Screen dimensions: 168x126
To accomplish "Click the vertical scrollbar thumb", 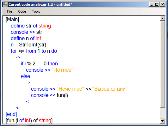I will pyautogui.click(x=162, y=64).
